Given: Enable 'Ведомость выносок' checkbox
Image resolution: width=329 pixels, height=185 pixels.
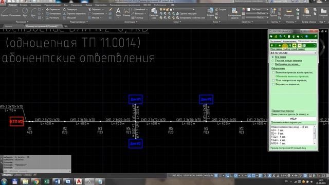Looking at the screenshot, I should pos(273,84).
